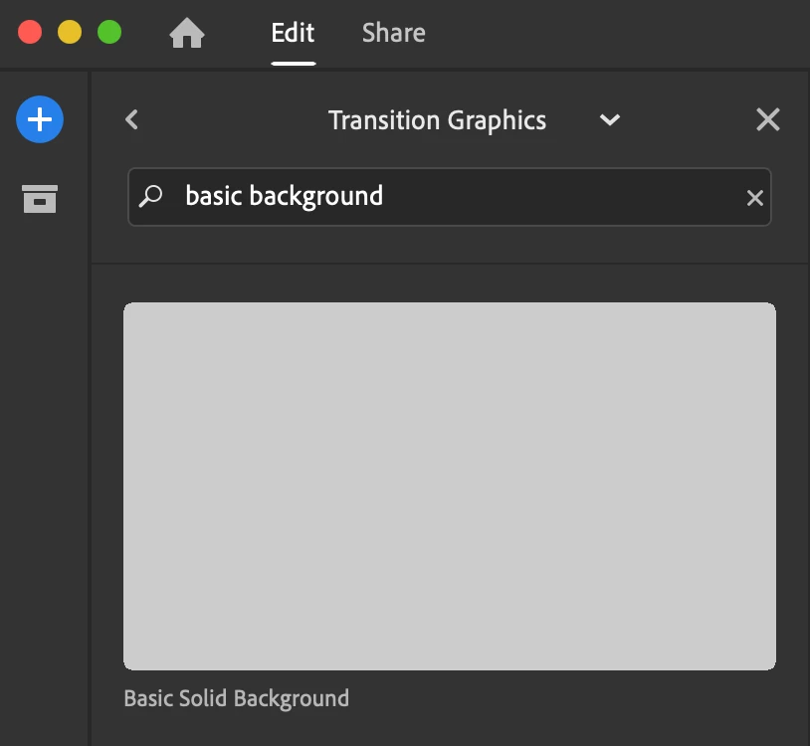Go back with the left chevron arrow
This screenshot has width=810, height=746.
132,120
